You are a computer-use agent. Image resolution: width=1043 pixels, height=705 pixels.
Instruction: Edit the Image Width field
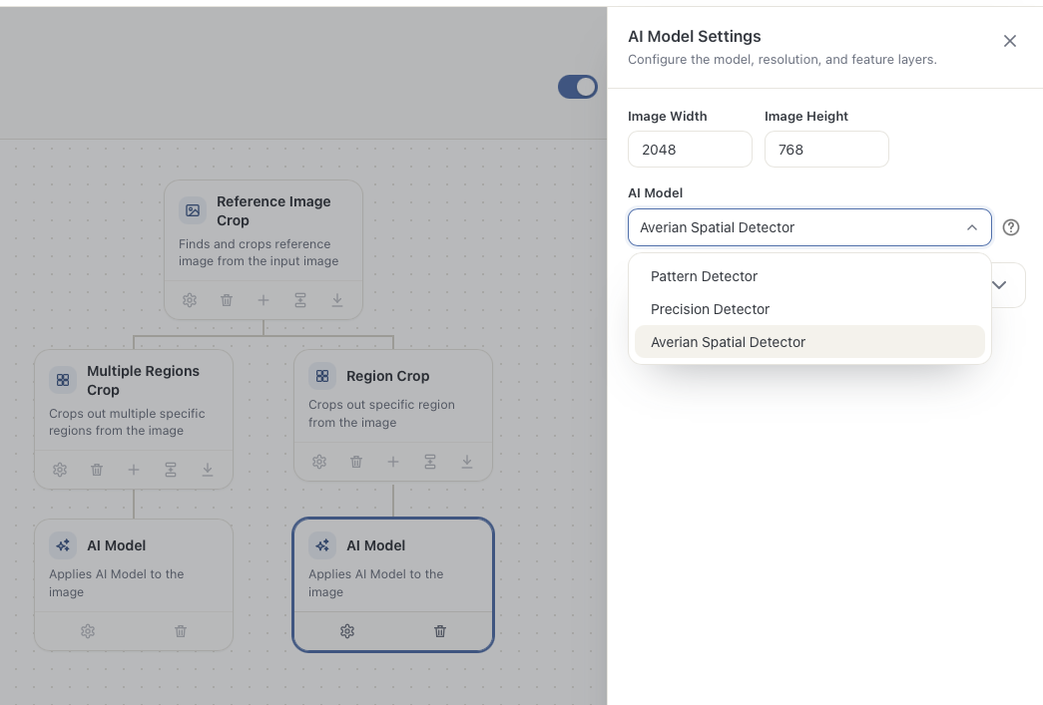[690, 149]
